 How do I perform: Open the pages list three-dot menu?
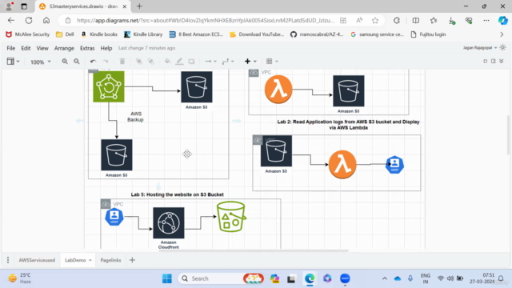coord(8,260)
